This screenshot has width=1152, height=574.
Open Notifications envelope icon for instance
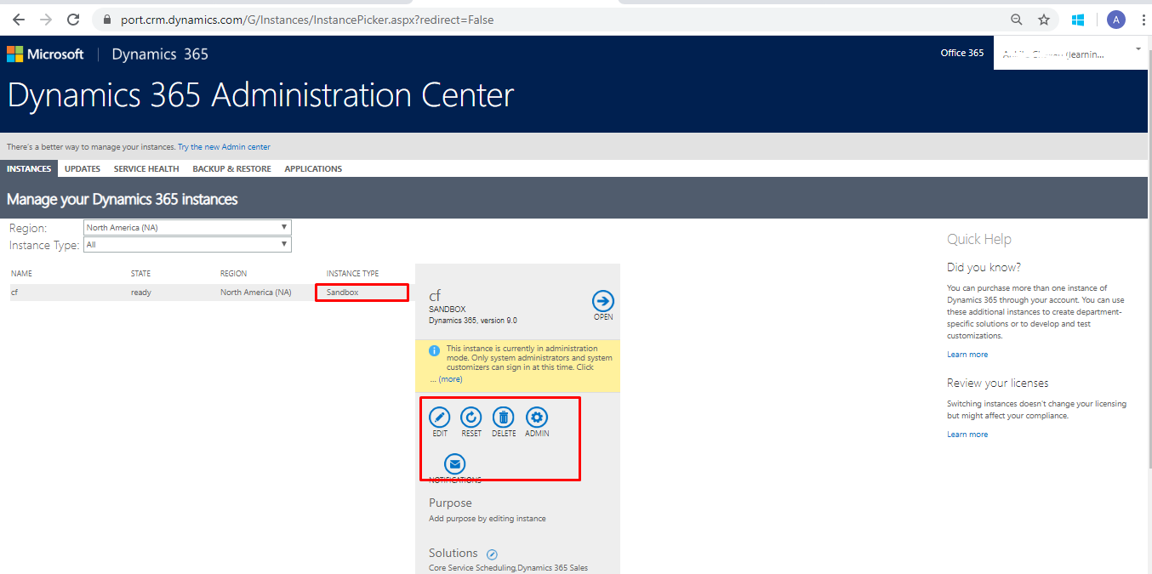click(455, 464)
